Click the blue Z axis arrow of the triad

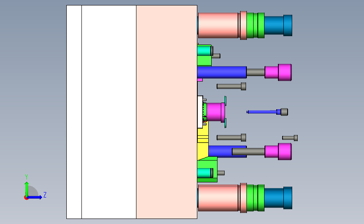(x=35, y=197)
